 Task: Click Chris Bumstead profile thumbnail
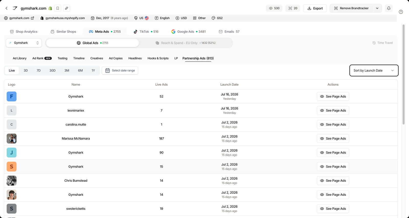(x=12, y=181)
